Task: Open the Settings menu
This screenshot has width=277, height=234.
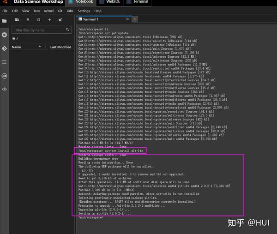Action: click(84, 11)
